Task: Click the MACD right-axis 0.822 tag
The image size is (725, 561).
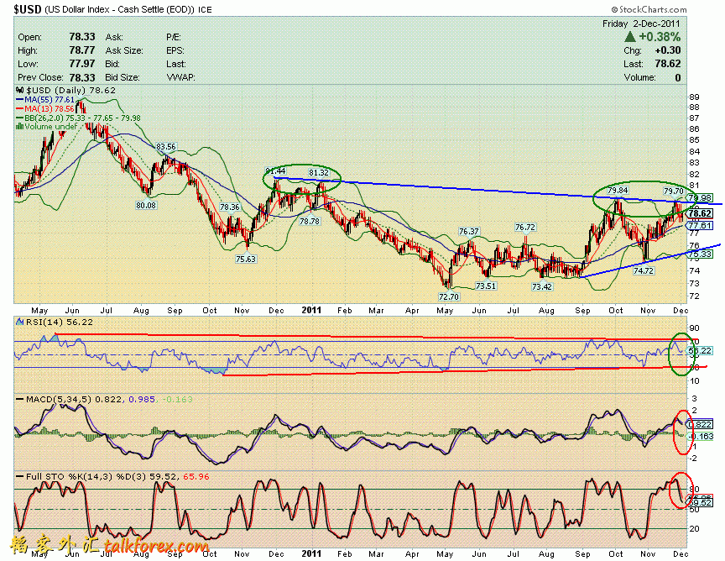Action: (701, 424)
